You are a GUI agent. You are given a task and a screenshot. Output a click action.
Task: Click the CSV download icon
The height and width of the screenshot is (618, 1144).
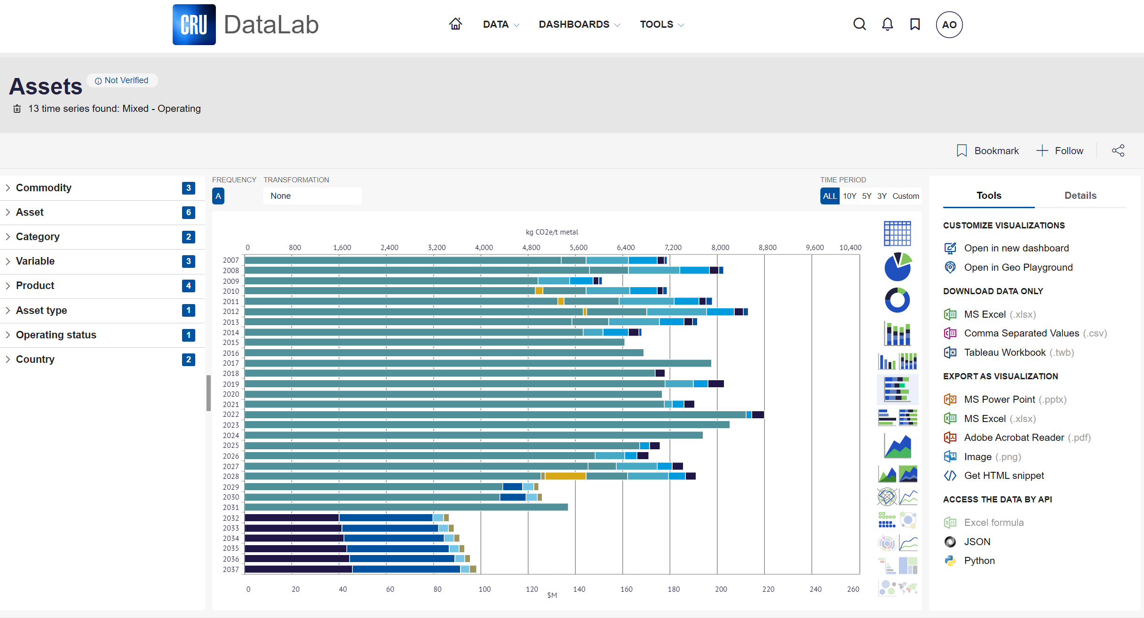(x=950, y=333)
